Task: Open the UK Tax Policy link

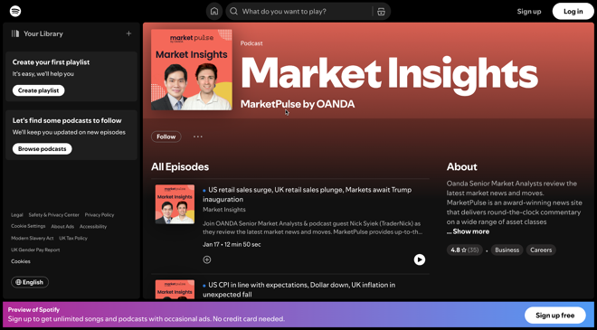Action: pos(73,239)
